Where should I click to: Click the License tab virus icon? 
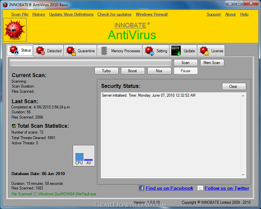(x=204, y=51)
